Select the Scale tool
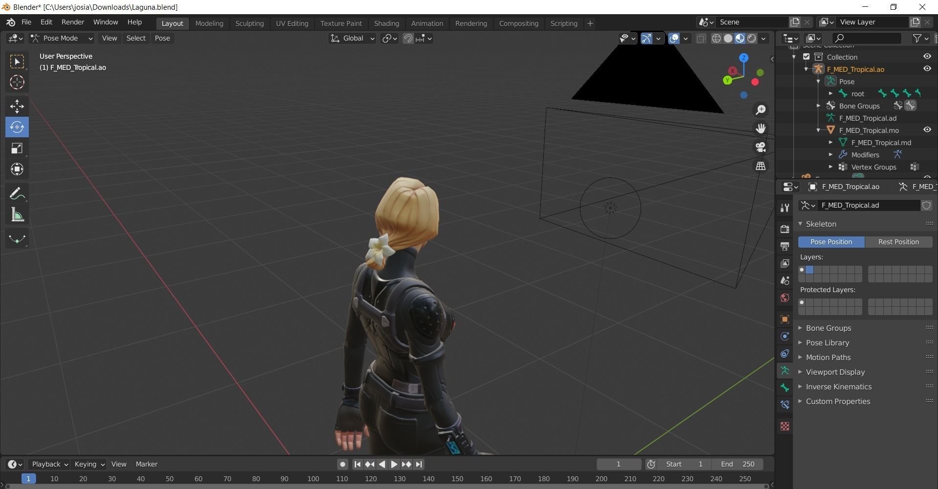This screenshot has width=938, height=489. pos(17,149)
